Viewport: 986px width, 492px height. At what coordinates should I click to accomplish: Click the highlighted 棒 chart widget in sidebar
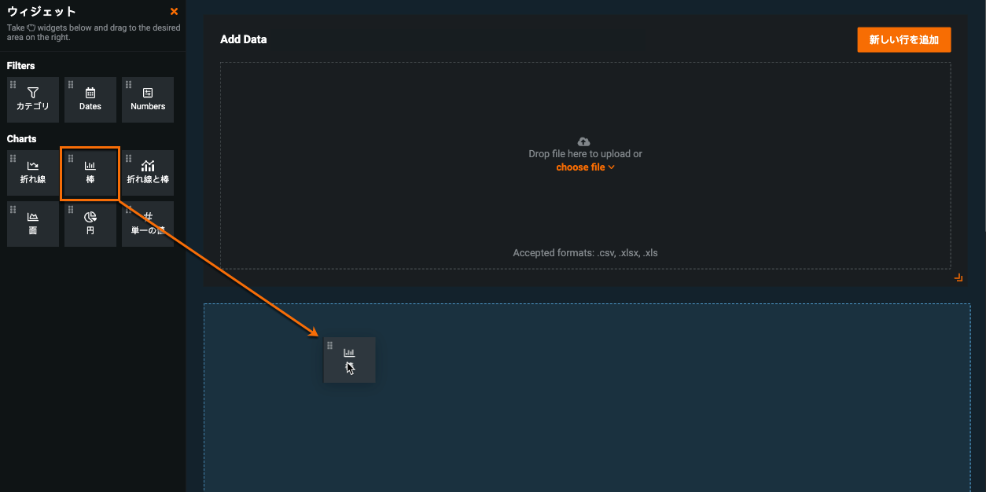coord(90,173)
